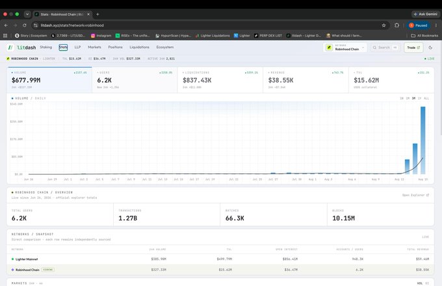442x286 pixels.
Task: Open the Chrome three-dot menu
Action: coord(436,25)
